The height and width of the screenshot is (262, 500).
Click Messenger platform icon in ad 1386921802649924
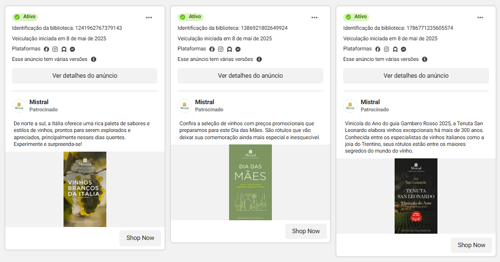click(238, 49)
